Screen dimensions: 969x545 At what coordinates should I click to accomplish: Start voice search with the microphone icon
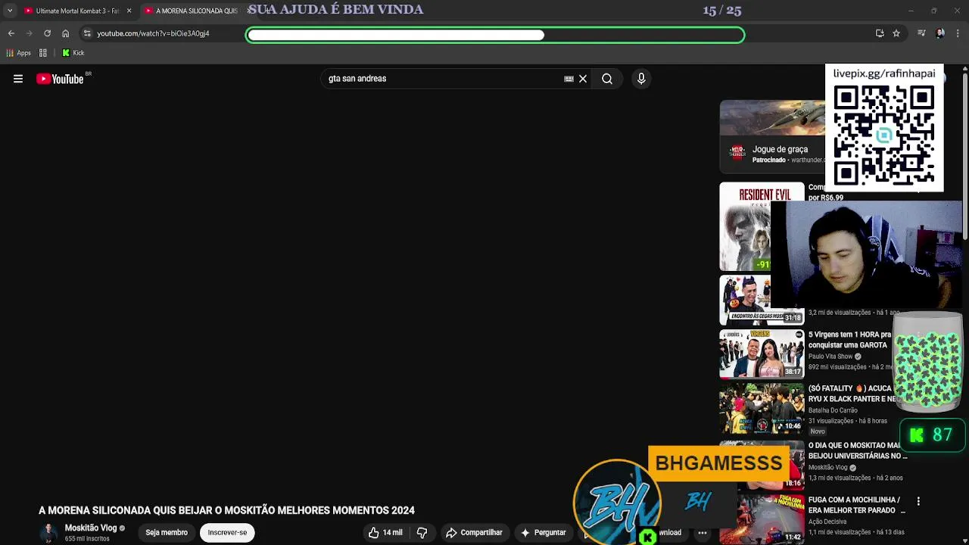coord(641,79)
